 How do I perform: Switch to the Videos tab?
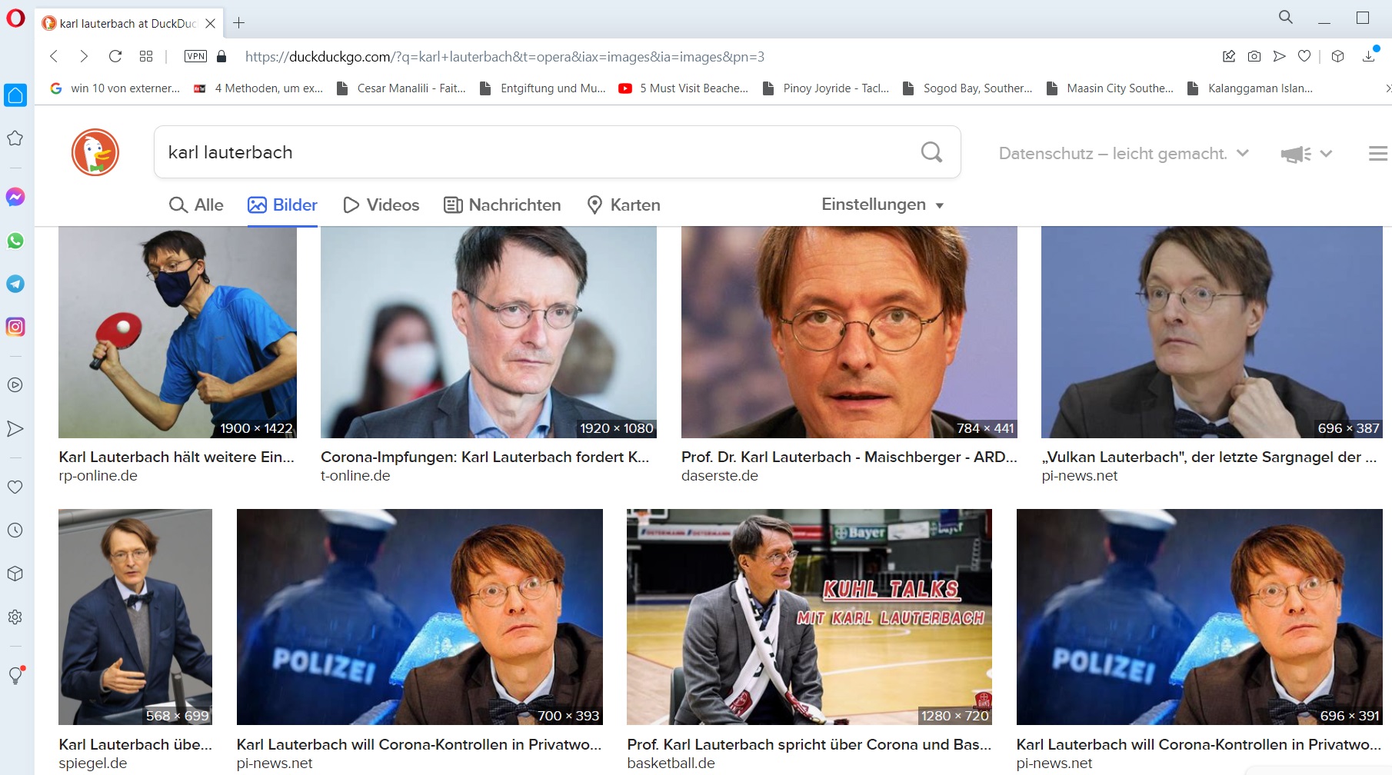(x=381, y=205)
